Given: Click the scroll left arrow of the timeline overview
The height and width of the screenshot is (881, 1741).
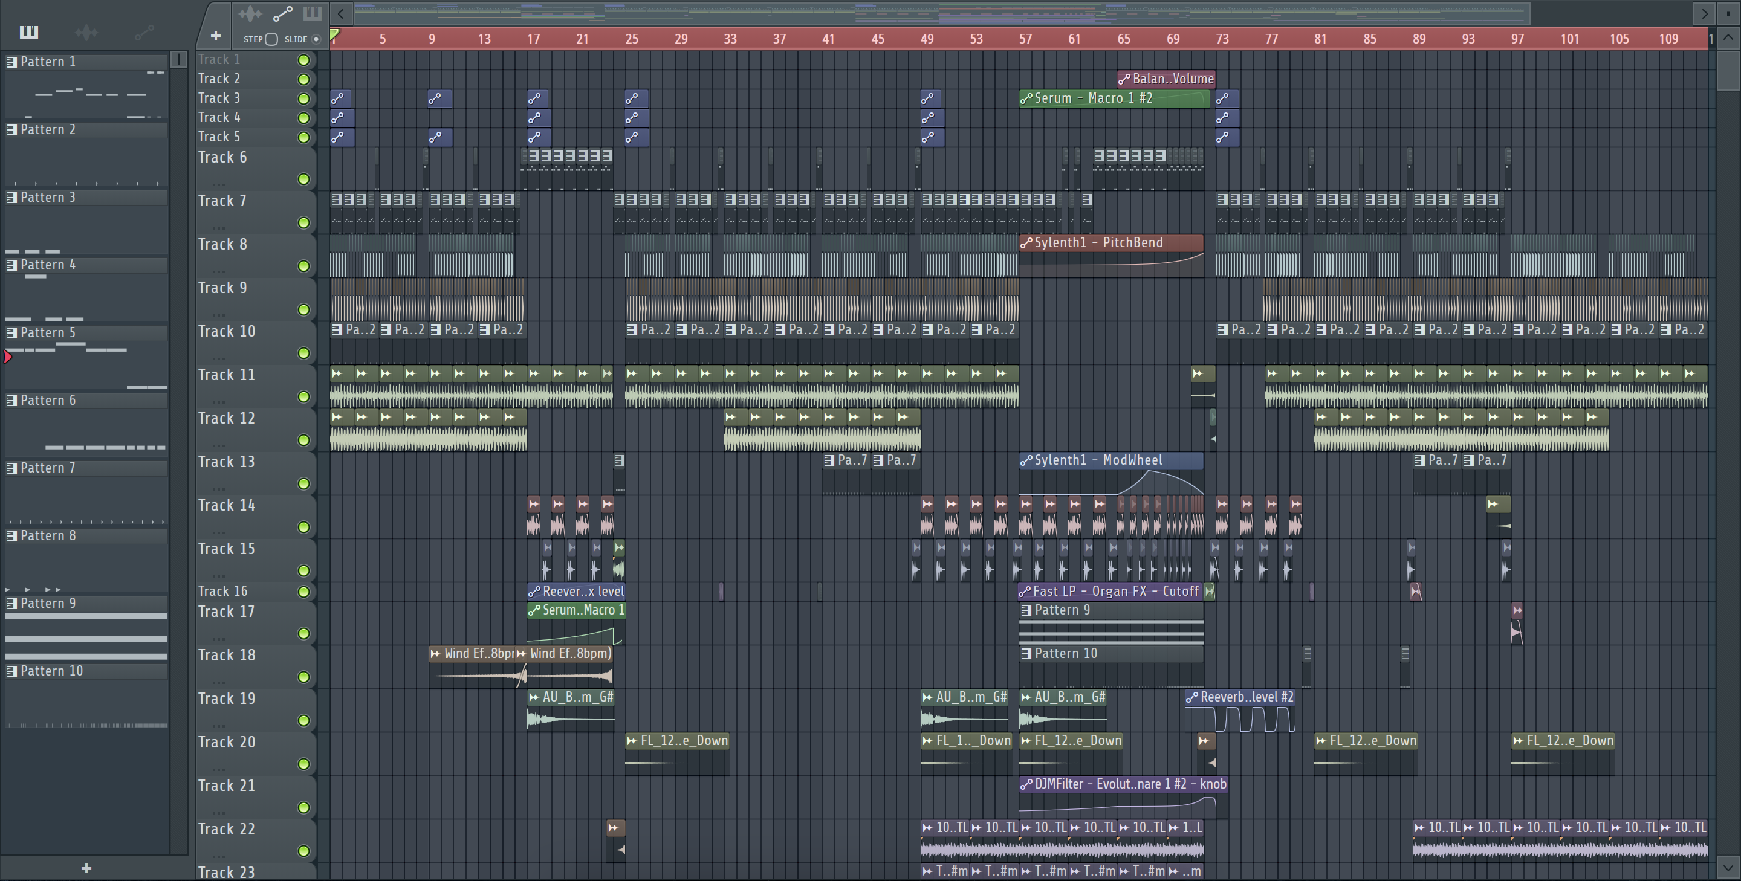Looking at the screenshot, I should pyautogui.click(x=342, y=13).
